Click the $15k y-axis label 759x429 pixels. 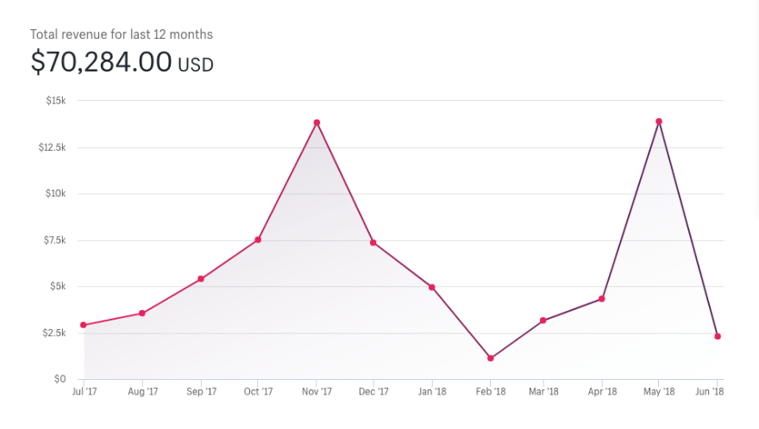(x=55, y=101)
